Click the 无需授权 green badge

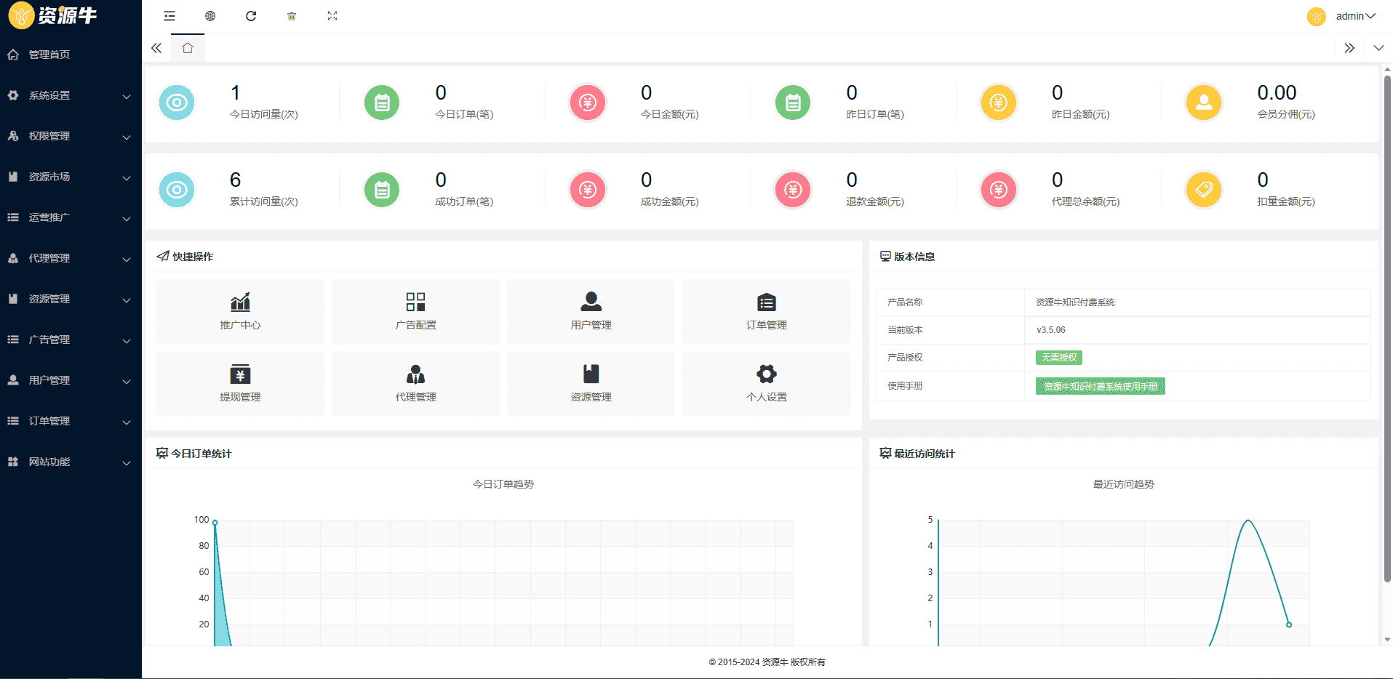pyautogui.click(x=1058, y=358)
